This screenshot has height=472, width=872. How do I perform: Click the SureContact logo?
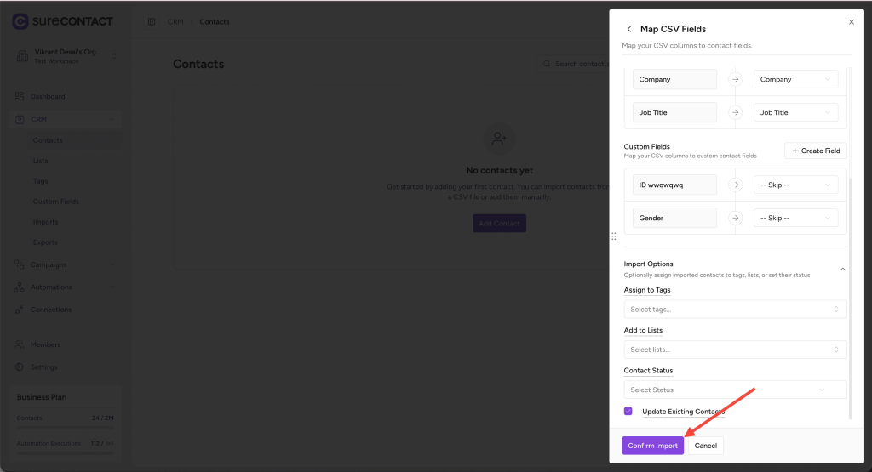coord(21,21)
